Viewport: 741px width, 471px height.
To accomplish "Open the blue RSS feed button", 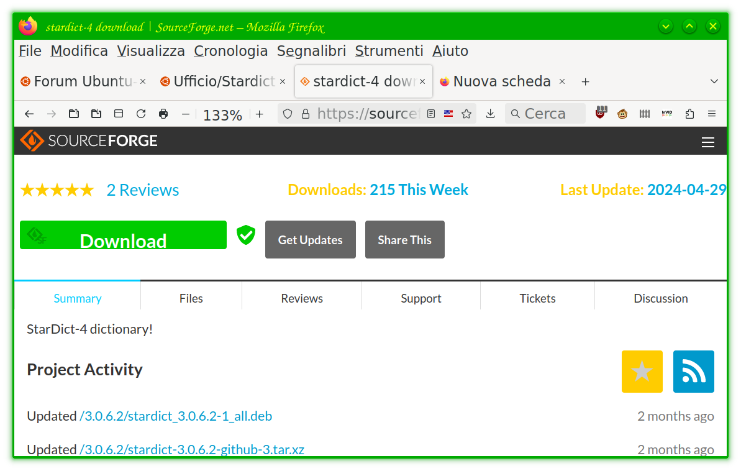I will (693, 372).
